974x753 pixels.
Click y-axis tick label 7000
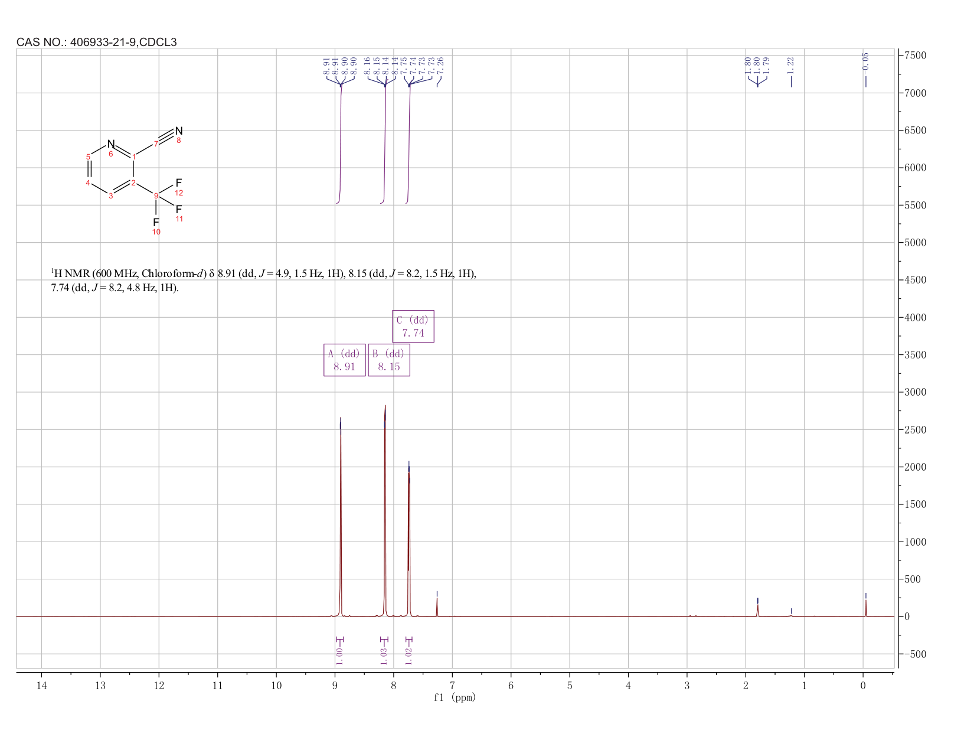point(915,93)
